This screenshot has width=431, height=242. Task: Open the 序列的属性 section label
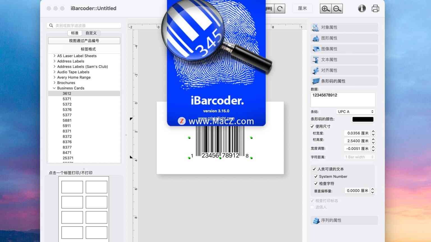331,220
